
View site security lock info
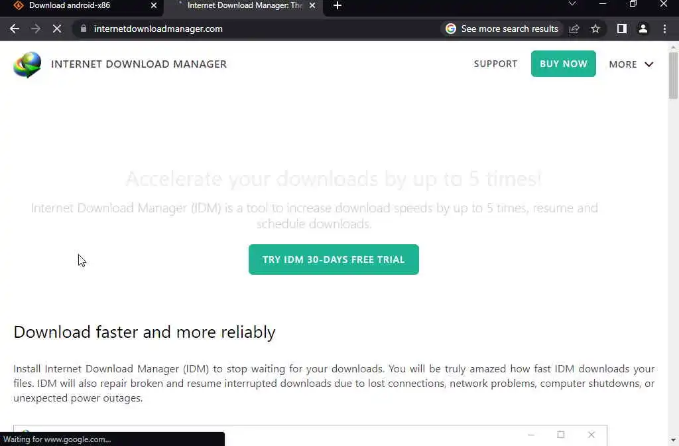84,29
